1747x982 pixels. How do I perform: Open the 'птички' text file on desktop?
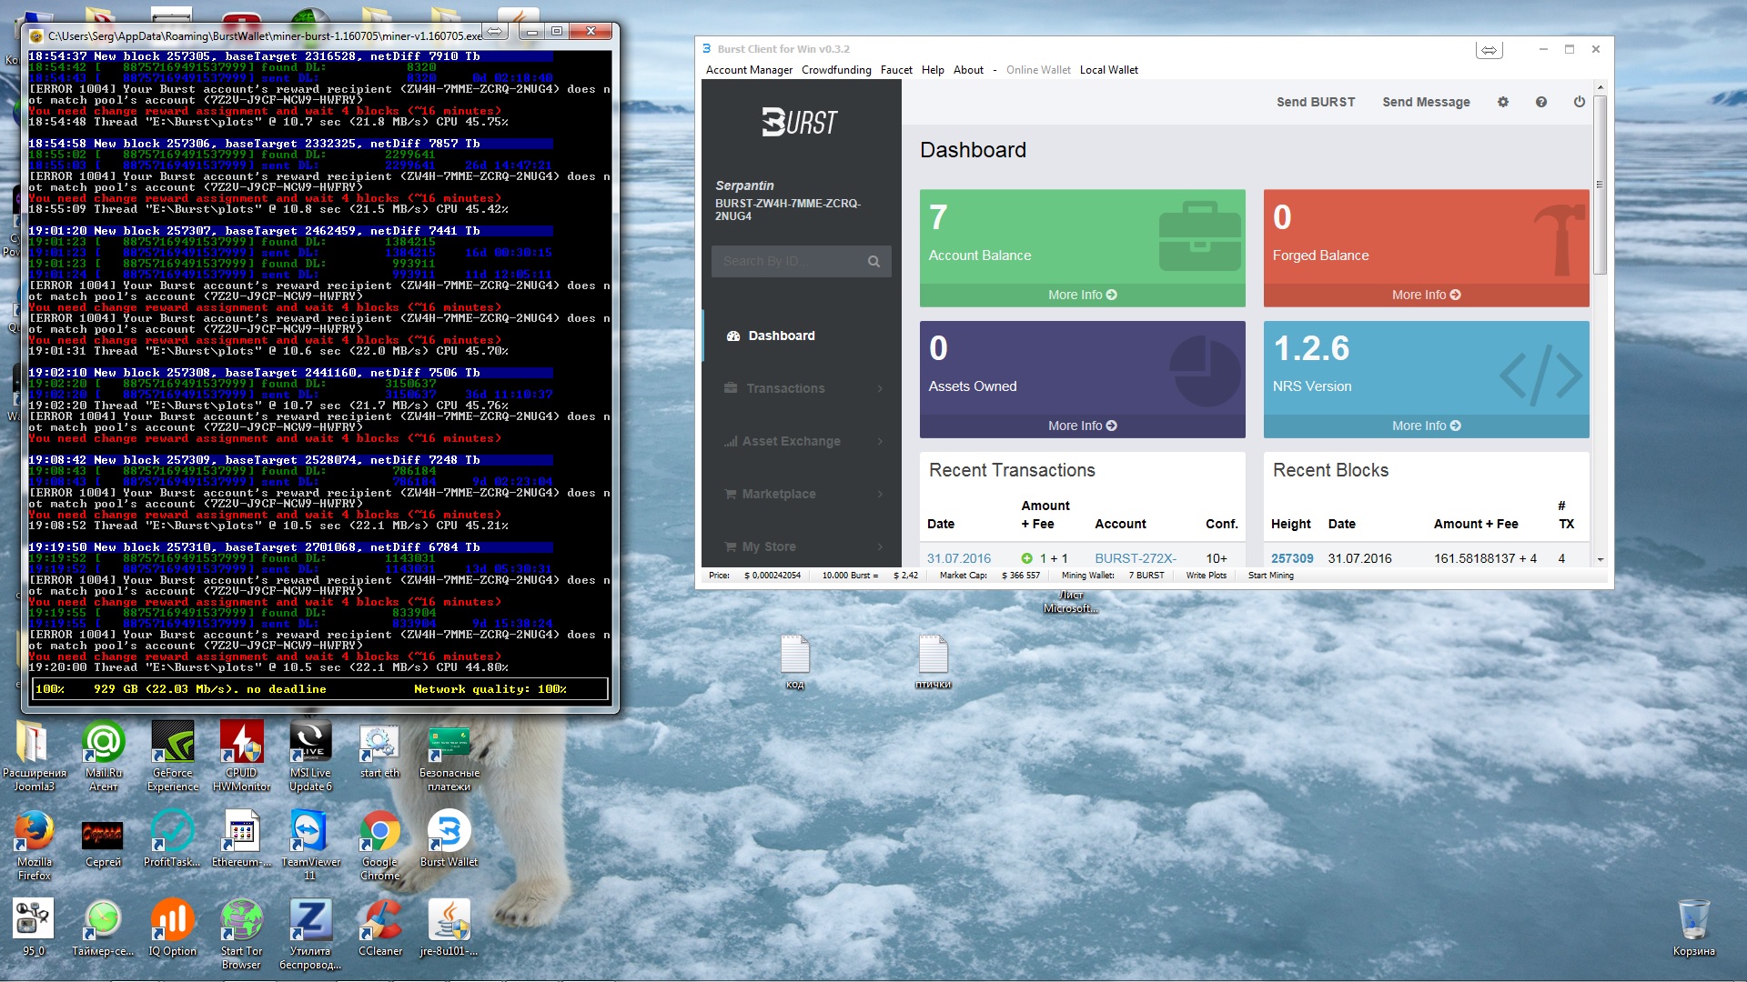click(x=933, y=661)
